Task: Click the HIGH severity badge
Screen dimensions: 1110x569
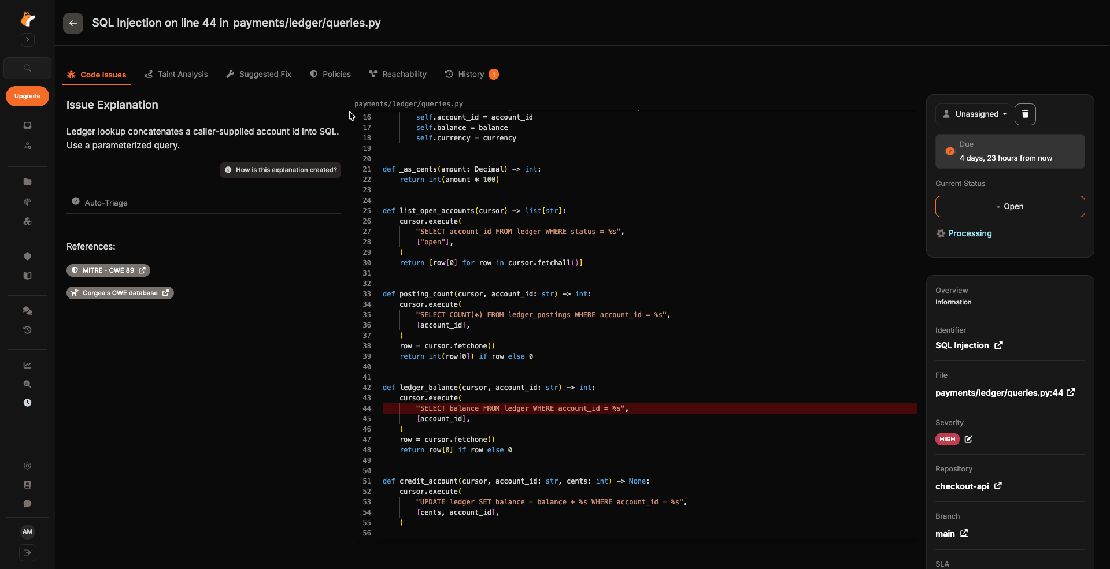Action: (947, 440)
